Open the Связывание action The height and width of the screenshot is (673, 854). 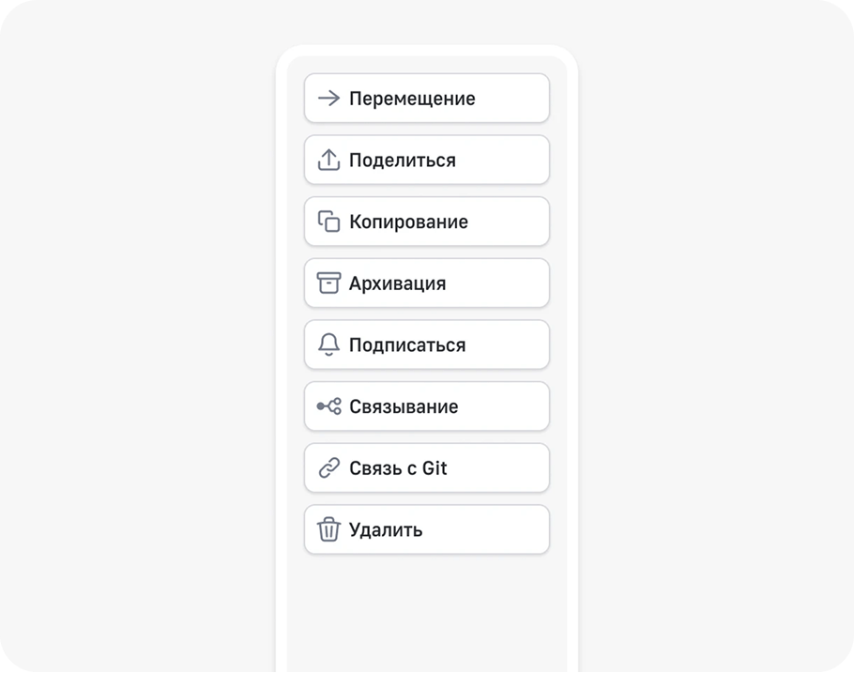click(x=427, y=406)
